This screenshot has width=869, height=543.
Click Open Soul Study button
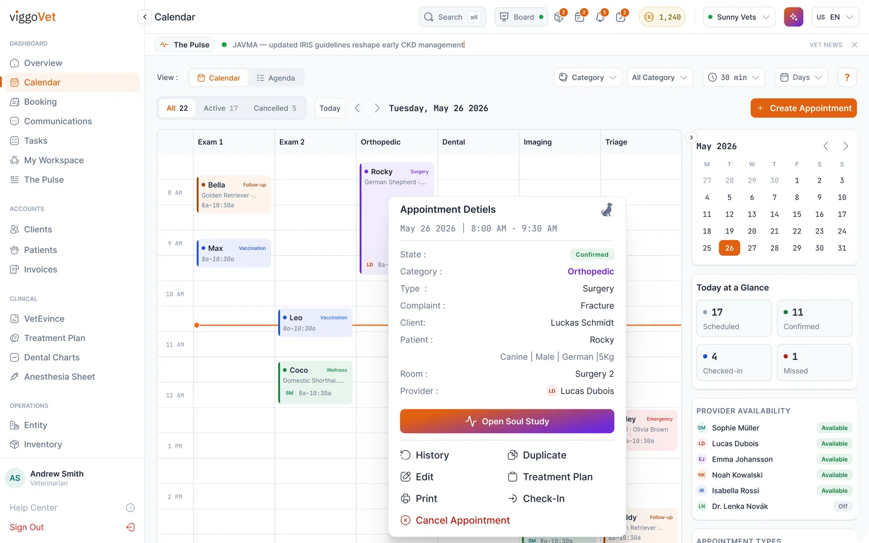[507, 421]
